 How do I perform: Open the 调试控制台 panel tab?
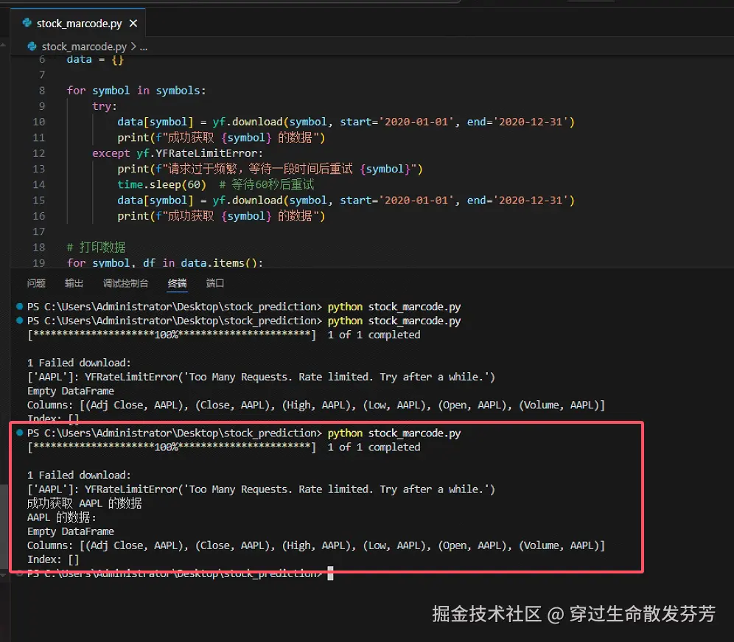[125, 283]
